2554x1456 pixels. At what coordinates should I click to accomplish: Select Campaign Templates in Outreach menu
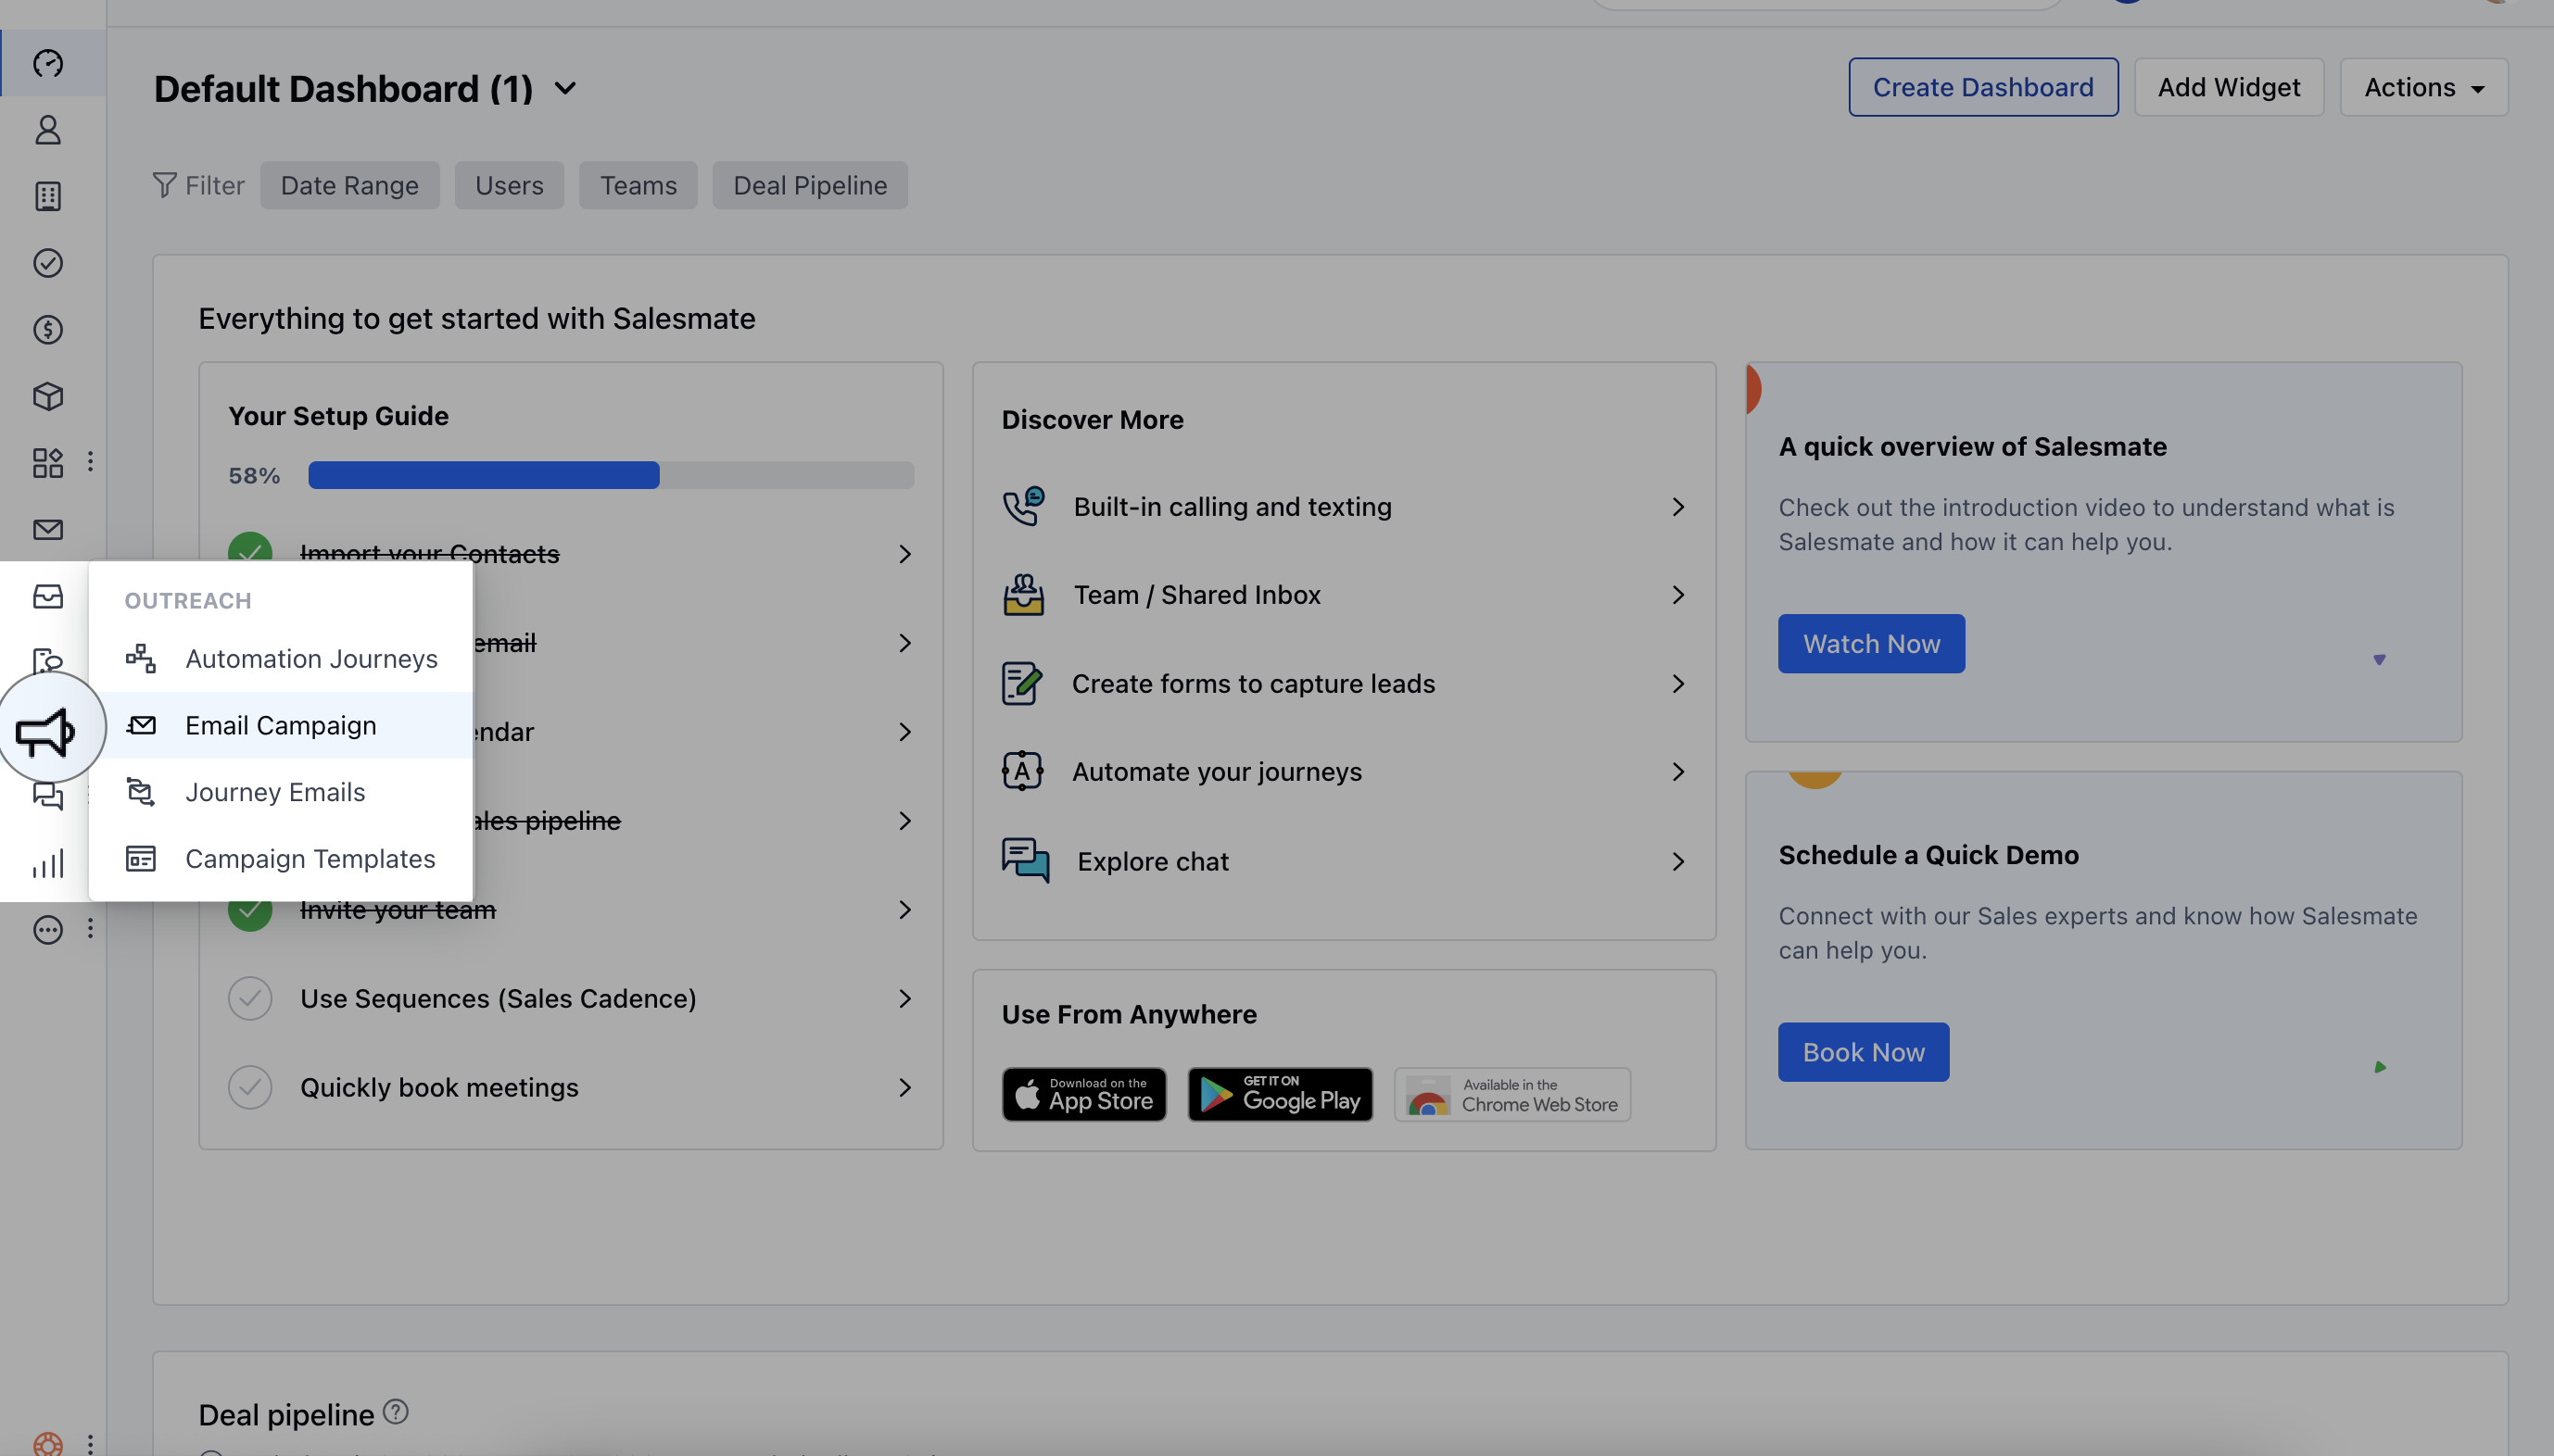coord(281,858)
